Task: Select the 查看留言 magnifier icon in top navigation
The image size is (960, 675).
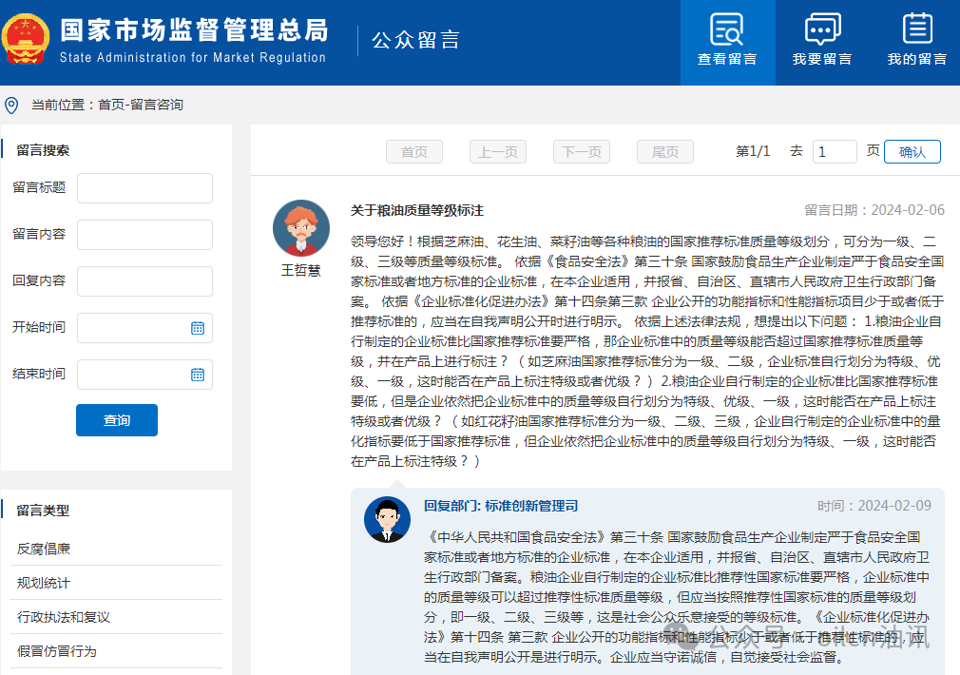Action: tap(727, 29)
